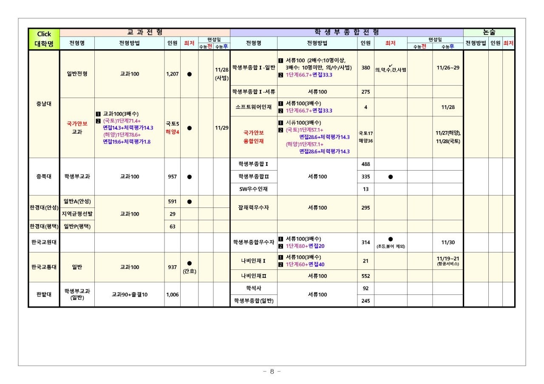Click the red 국가안보 교과 cell
The height and width of the screenshot is (384, 544).
[77, 128]
